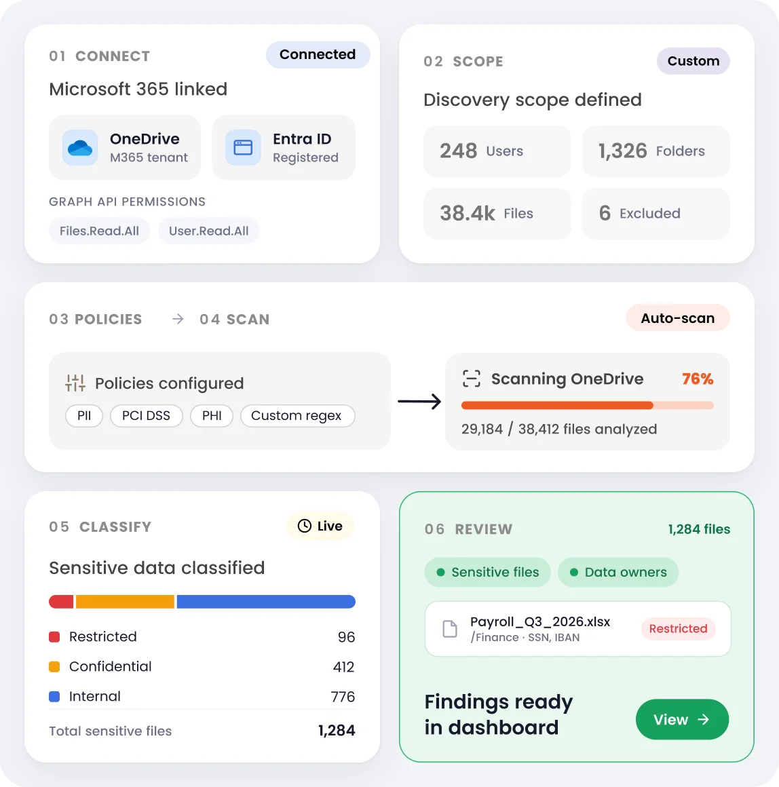Click the Restricted tag on Payroll file

(x=678, y=629)
